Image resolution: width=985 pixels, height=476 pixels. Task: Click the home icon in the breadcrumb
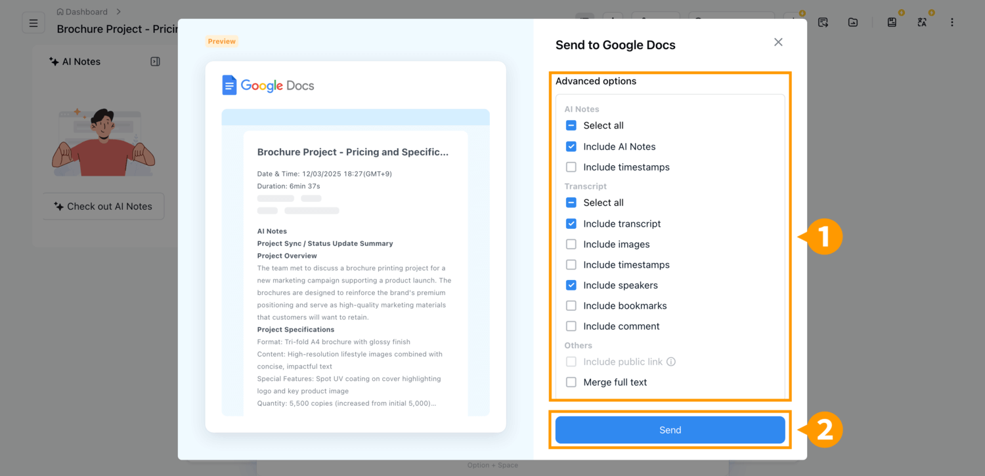[59, 11]
